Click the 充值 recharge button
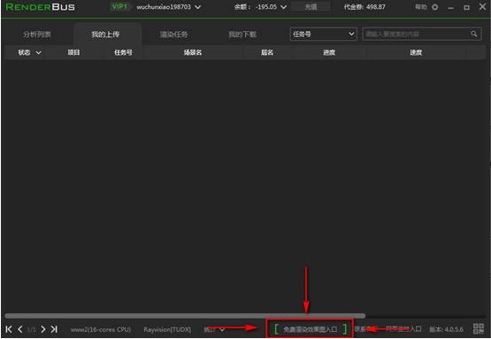The height and width of the screenshot is (339, 491). [x=311, y=7]
